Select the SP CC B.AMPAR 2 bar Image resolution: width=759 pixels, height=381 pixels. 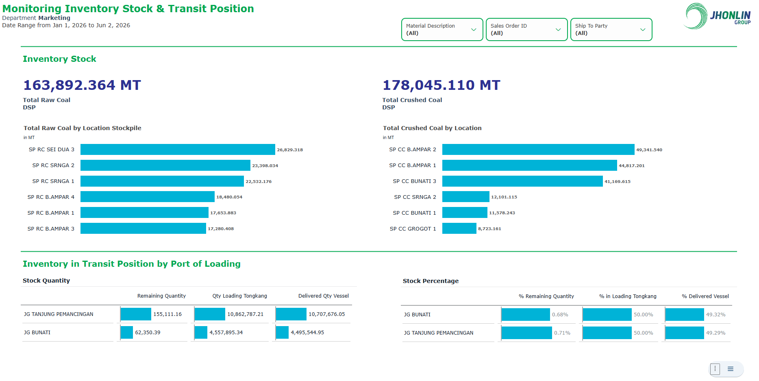538,150
